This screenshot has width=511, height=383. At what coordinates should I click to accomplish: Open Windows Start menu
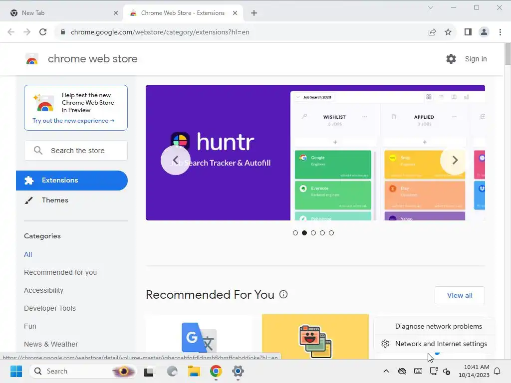(x=16, y=371)
